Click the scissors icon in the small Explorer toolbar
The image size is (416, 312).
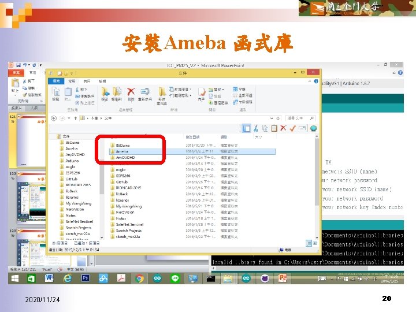[x=256, y=128]
